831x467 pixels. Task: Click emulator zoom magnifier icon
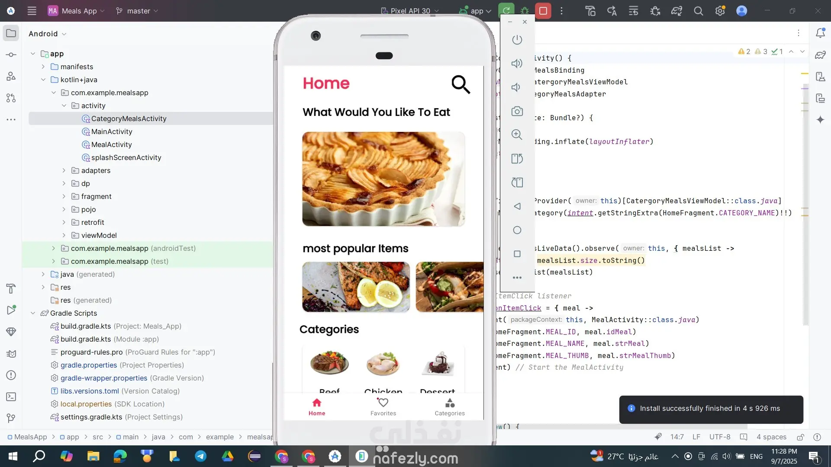[x=517, y=134]
